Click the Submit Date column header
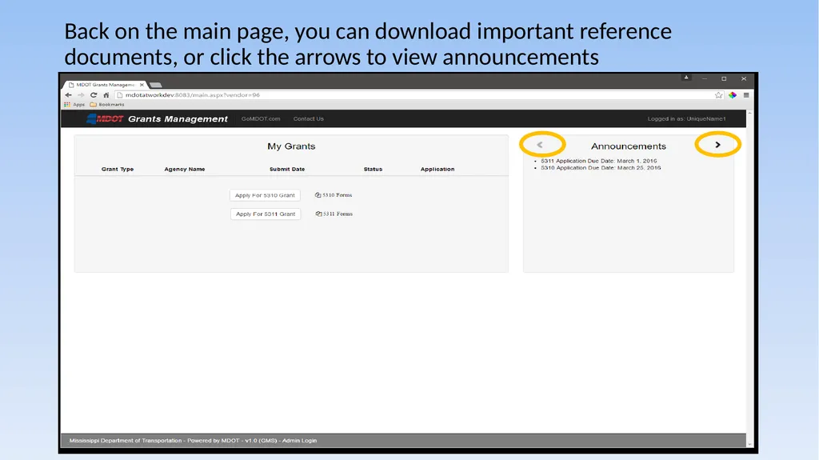 (x=287, y=169)
